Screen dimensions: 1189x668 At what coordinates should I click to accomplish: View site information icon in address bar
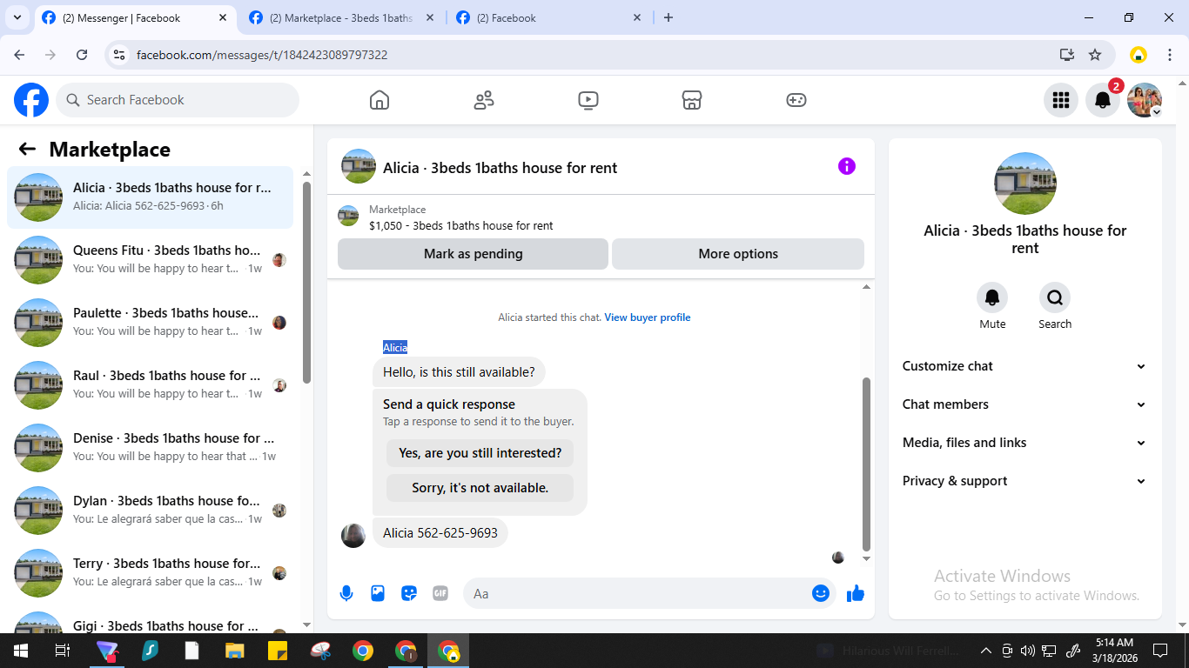[x=120, y=55]
